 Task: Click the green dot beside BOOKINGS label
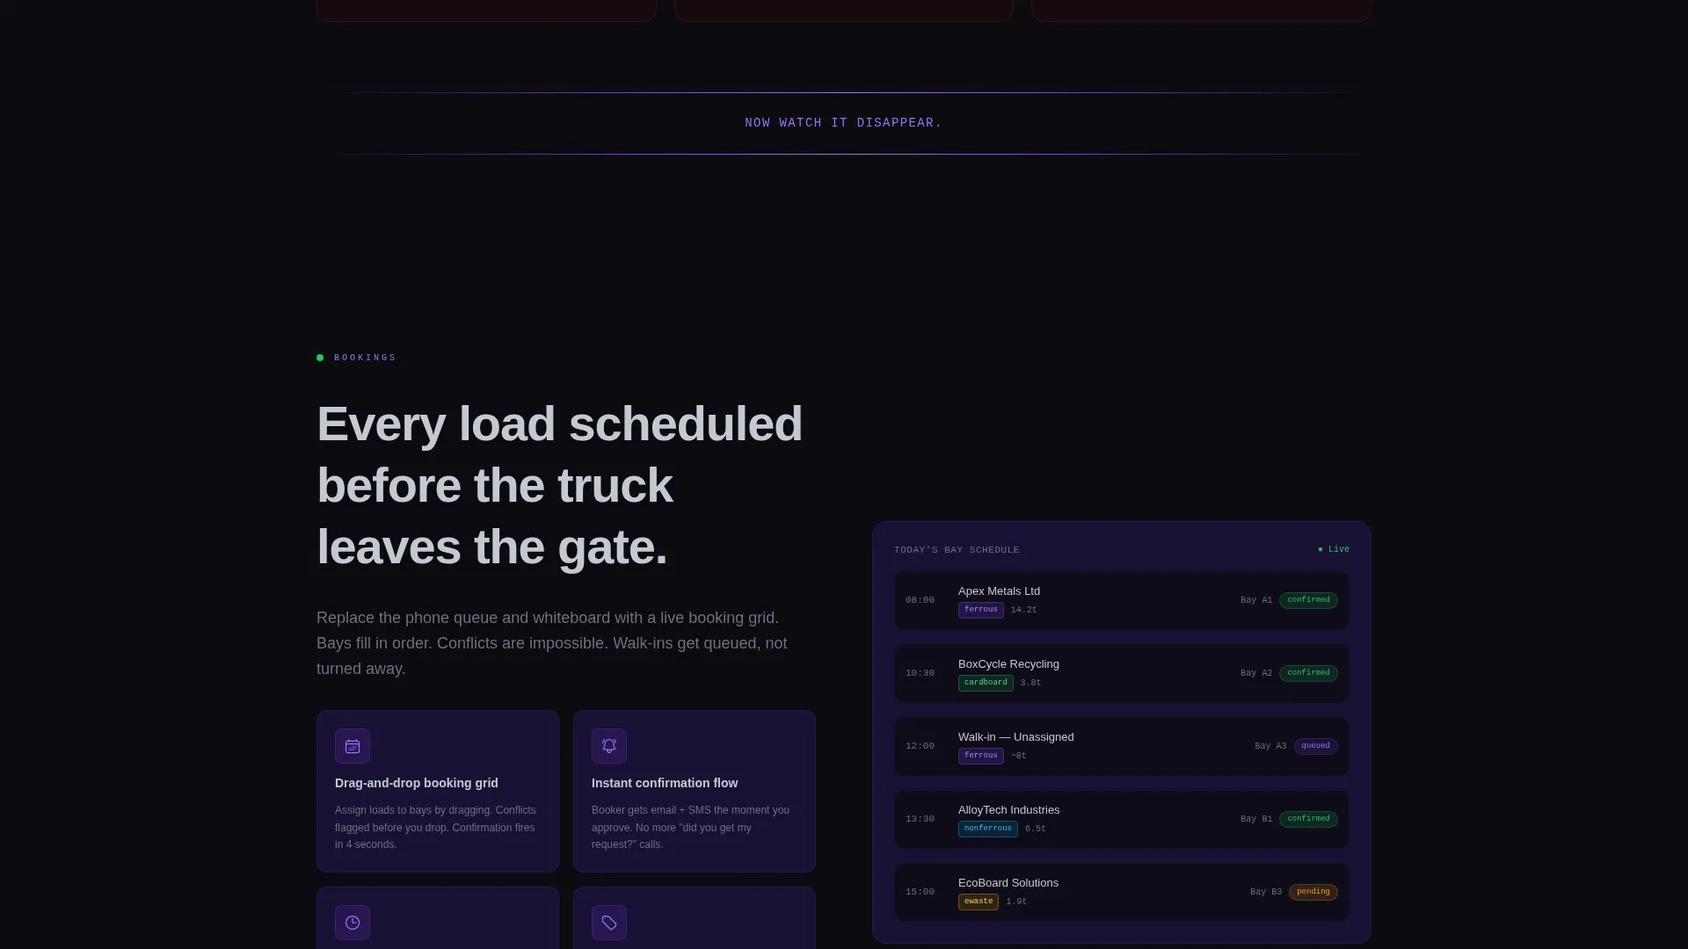[320, 358]
